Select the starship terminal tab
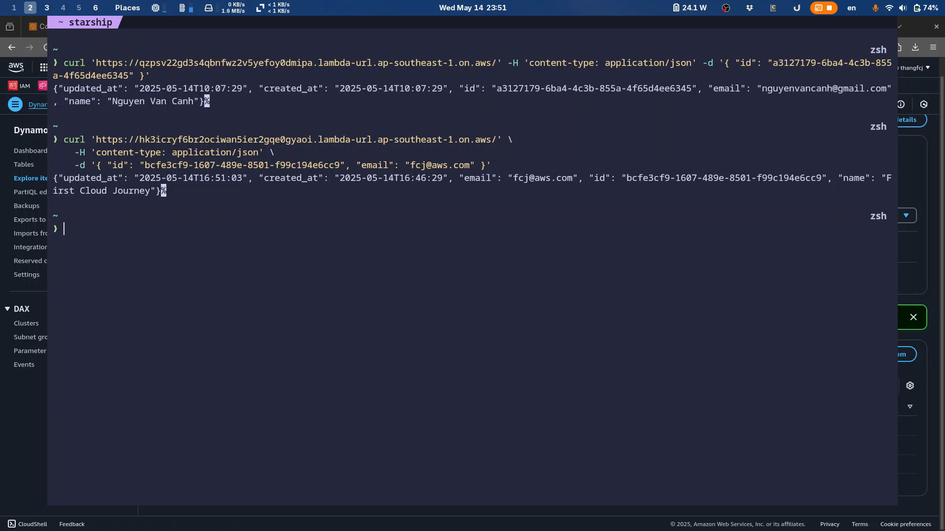Screen dimensions: 945x531 pos(85,22)
